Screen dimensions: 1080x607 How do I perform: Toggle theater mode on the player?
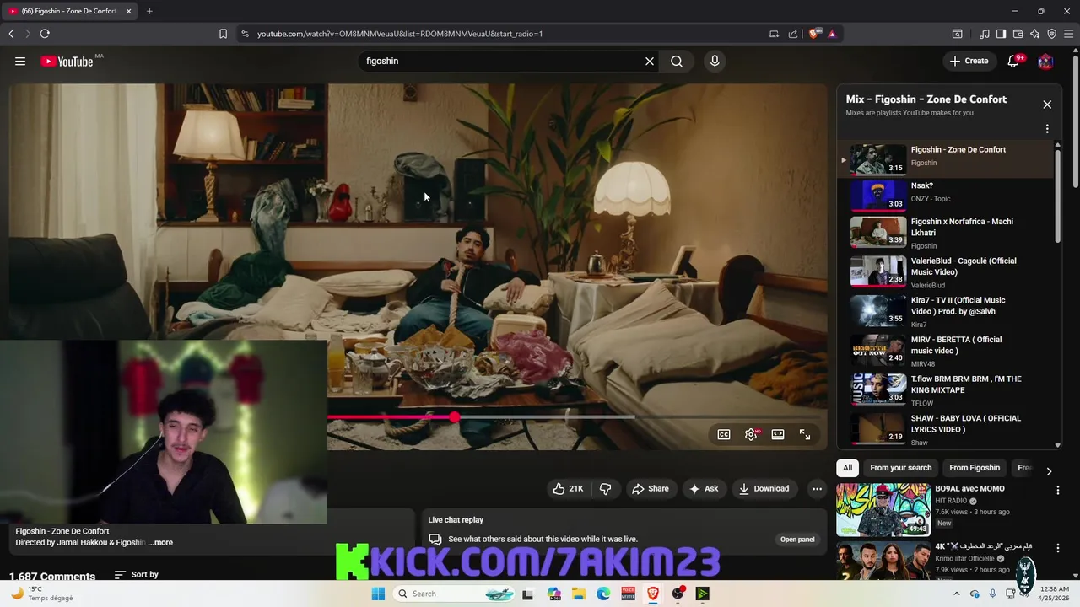(x=778, y=434)
